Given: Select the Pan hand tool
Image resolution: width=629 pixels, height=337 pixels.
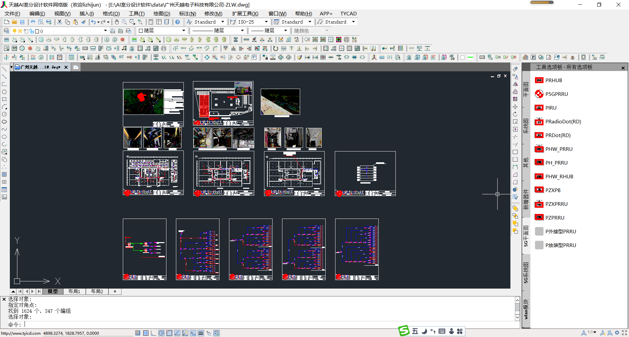Looking at the screenshot, I should click(117, 22).
